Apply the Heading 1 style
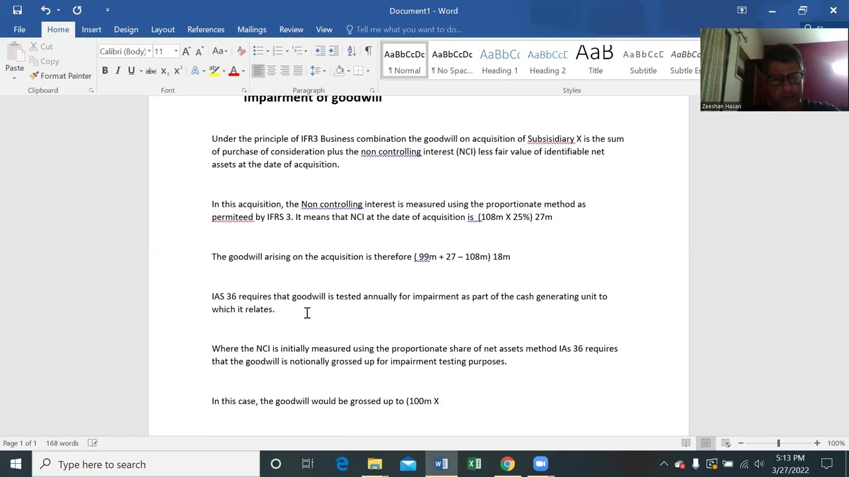849x477 pixels. tap(499, 61)
